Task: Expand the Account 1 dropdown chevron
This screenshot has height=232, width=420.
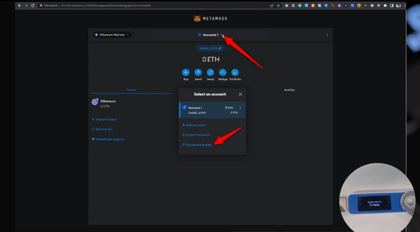Action: point(221,35)
